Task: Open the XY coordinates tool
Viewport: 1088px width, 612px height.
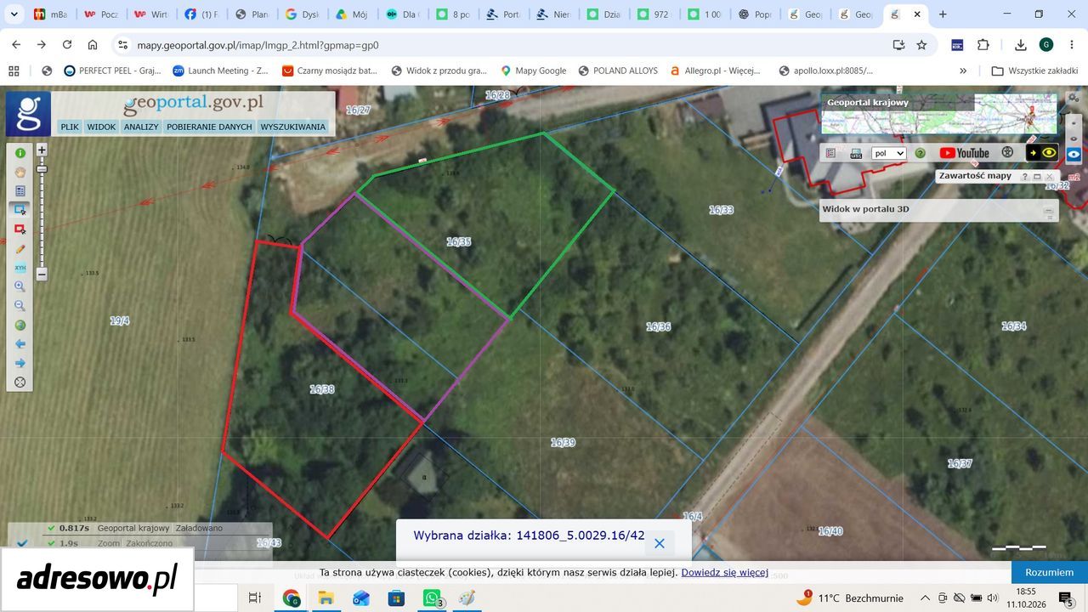Action: click(20, 268)
